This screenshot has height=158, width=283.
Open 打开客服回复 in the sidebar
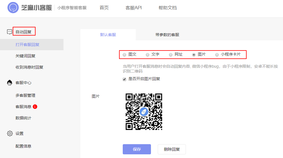32,45
